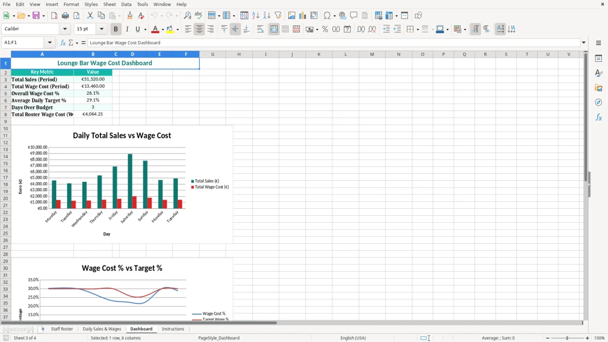Export directly as PDF icon
This screenshot has width=608, height=342.
[x=54, y=16]
